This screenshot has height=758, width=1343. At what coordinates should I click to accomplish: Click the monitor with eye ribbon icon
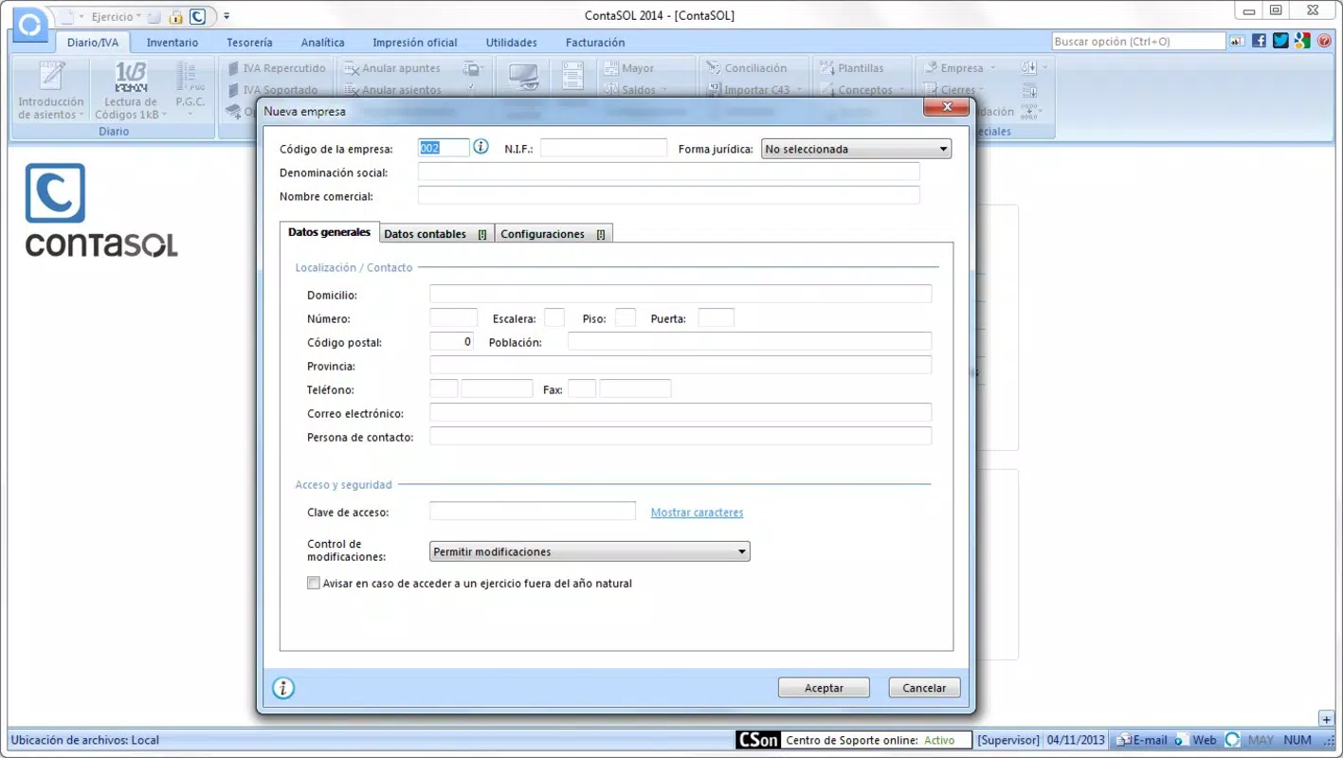click(523, 78)
